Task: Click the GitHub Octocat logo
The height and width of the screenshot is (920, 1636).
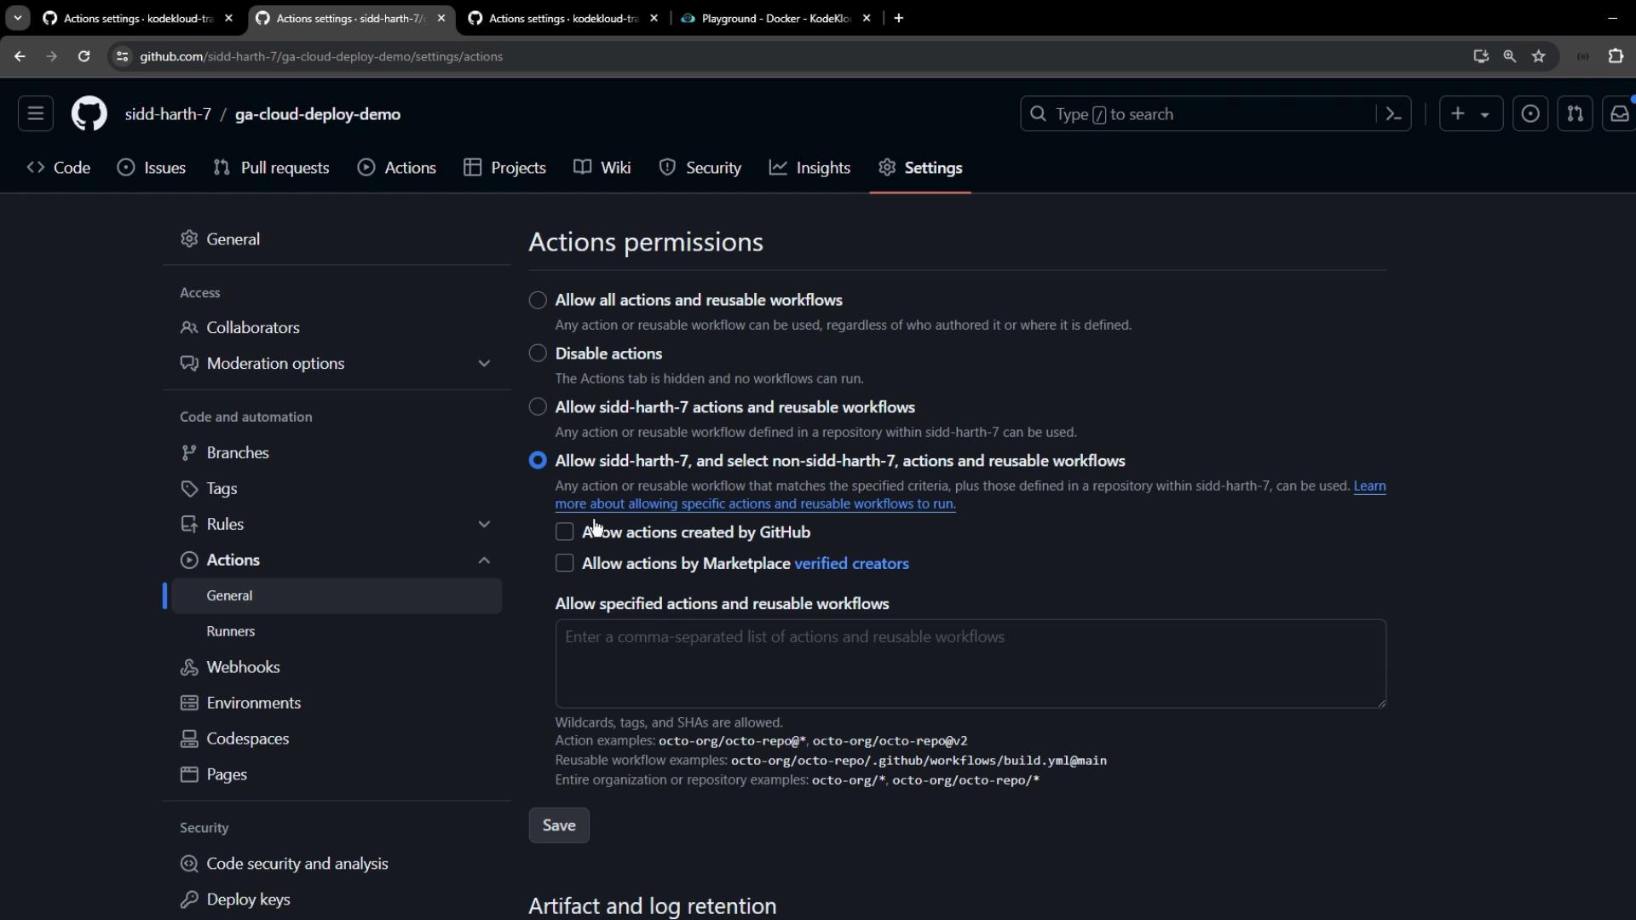Action: click(x=89, y=114)
